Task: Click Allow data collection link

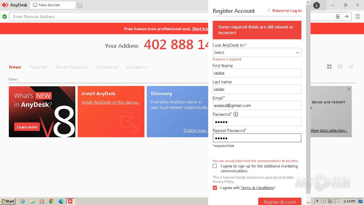Action: 328,130
